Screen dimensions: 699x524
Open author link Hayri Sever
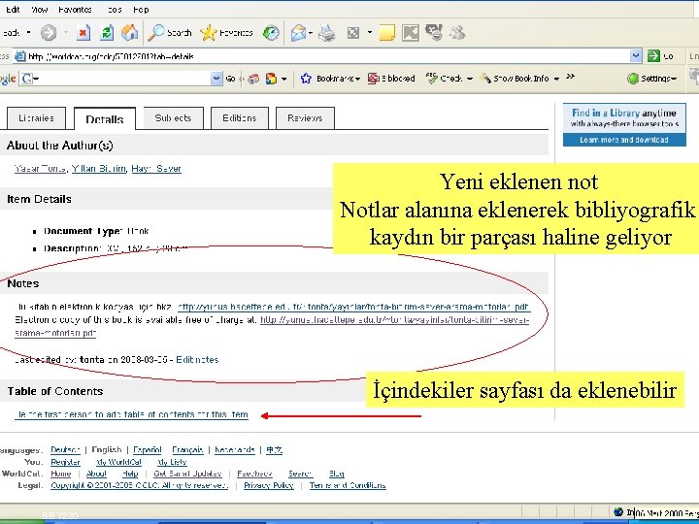point(156,169)
